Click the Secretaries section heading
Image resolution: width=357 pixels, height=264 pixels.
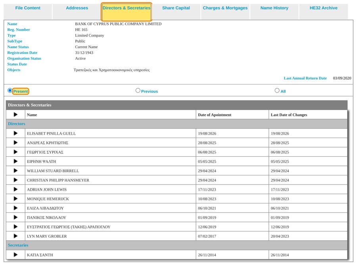(x=18, y=245)
